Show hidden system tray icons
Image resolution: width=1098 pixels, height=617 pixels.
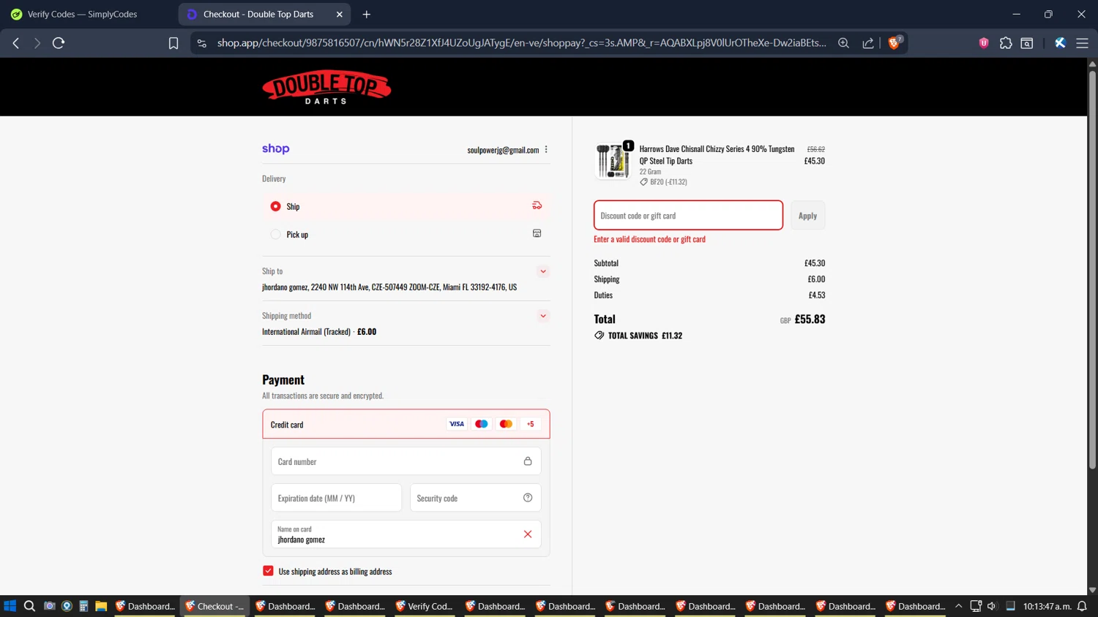(x=958, y=606)
